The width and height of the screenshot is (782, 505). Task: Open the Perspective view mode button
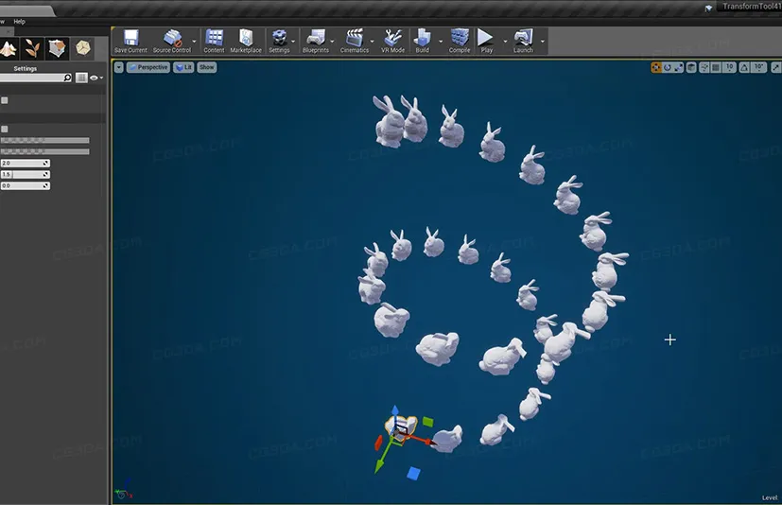click(148, 67)
